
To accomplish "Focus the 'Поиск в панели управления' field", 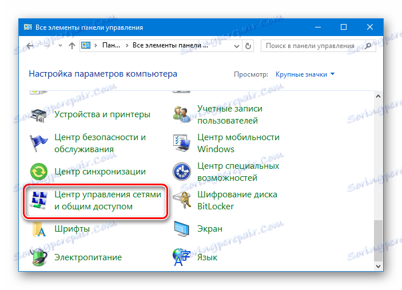I will (318, 46).
